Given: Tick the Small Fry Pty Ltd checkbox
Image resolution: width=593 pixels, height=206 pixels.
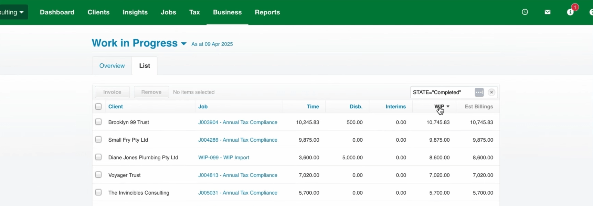Looking at the screenshot, I should [x=98, y=139].
